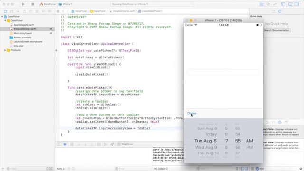Select Wed Aug 9 in date picker
The image size is (304, 171).
coord(206,148)
